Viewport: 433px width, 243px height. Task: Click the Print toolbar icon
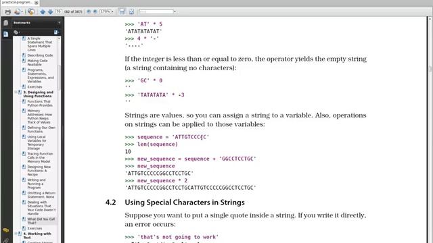point(7,11)
